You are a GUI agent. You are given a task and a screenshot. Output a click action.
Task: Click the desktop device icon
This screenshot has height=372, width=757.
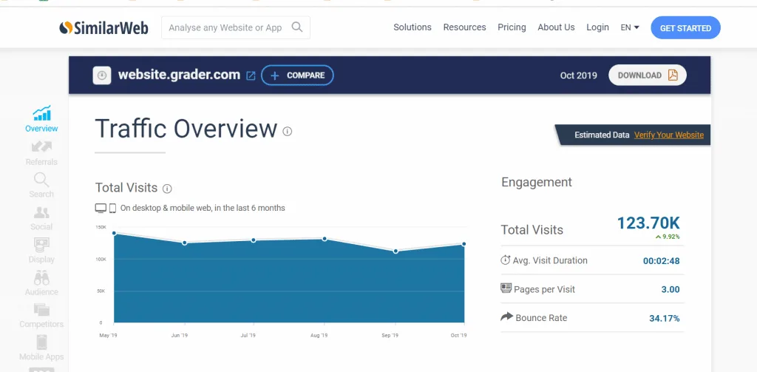tap(101, 209)
